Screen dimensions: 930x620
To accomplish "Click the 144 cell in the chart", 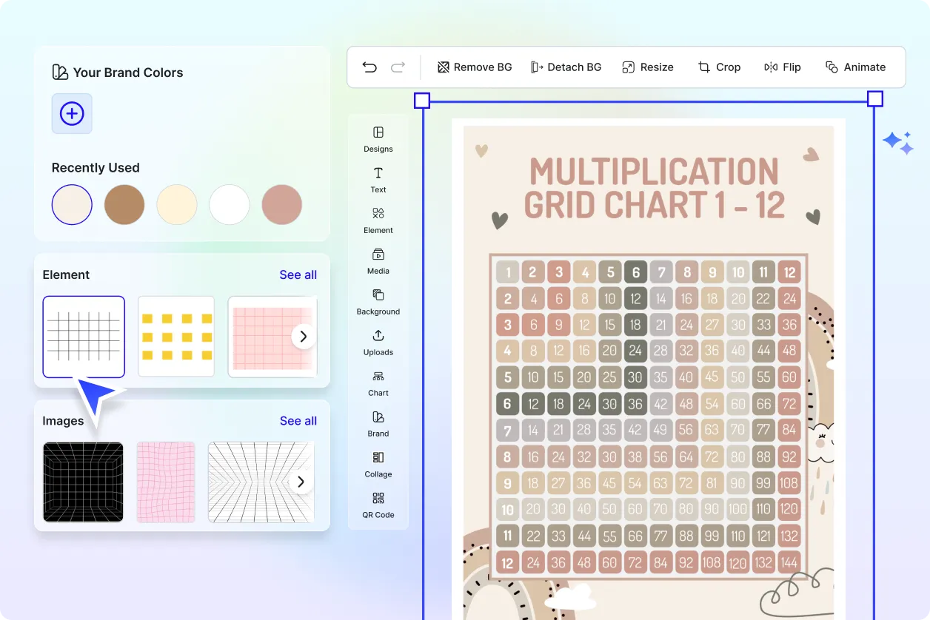I will click(789, 562).
